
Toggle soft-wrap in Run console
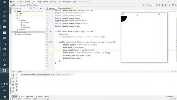(x=17, y=81)
